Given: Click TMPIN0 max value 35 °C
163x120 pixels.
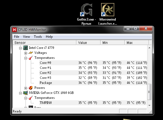Looking at the screenshot, I should point(136,103).
